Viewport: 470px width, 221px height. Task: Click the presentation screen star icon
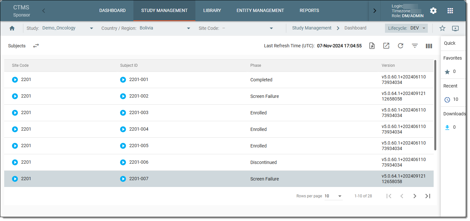click(x=455, y=28)
